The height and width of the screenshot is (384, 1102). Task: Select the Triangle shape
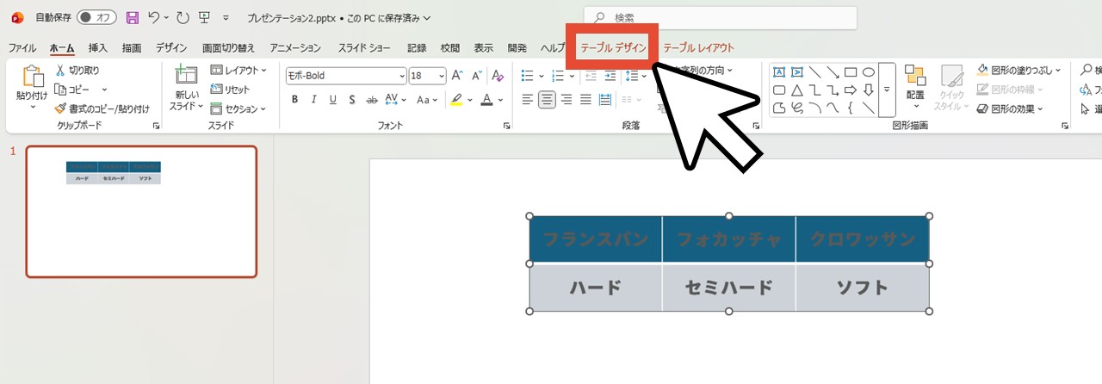click(x=796, y=90)
